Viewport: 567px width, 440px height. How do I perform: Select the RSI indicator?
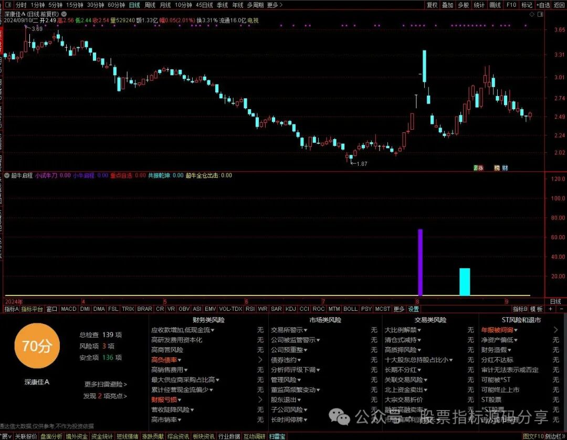click(250, 309)
